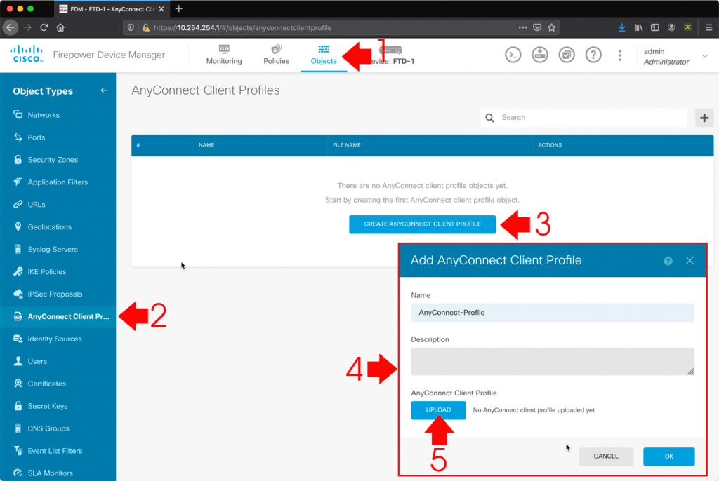The image size is (719, 481).
Task: Click the browser back button
Action: point(11,27)
